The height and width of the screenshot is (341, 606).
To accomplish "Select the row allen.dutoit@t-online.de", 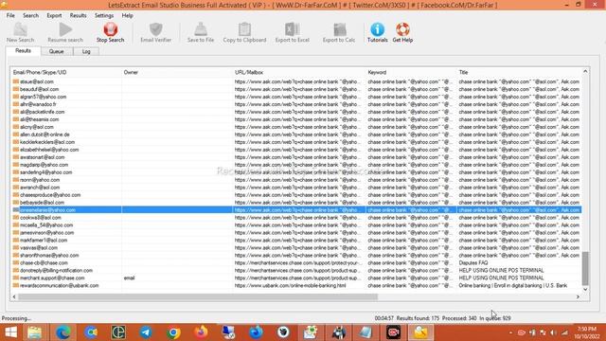I will coord(295,135).
